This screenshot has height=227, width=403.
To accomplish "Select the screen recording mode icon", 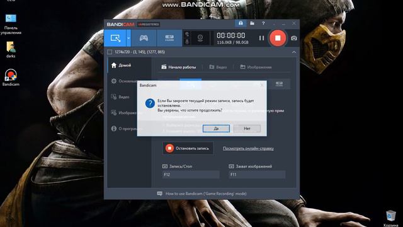I will (x=115, y=38).
